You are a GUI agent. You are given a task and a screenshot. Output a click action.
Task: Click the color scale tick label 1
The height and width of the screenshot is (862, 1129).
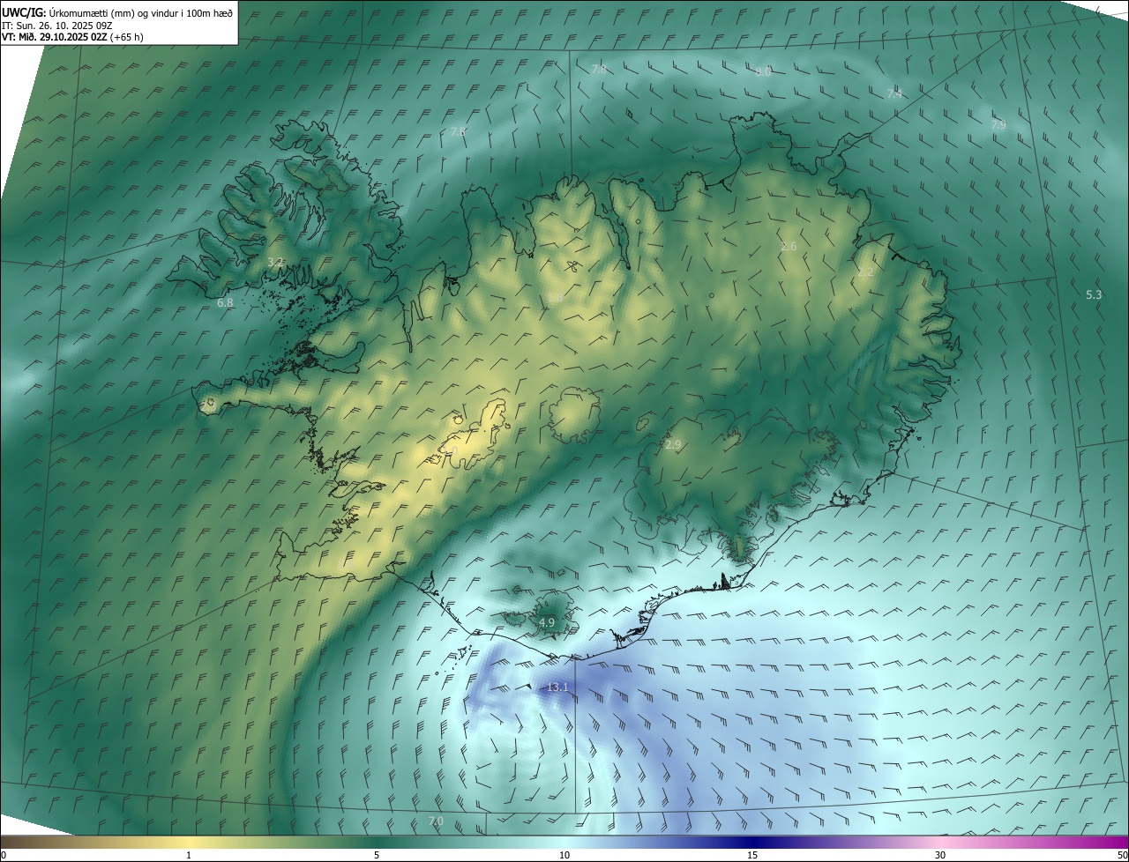coord(189,855)
